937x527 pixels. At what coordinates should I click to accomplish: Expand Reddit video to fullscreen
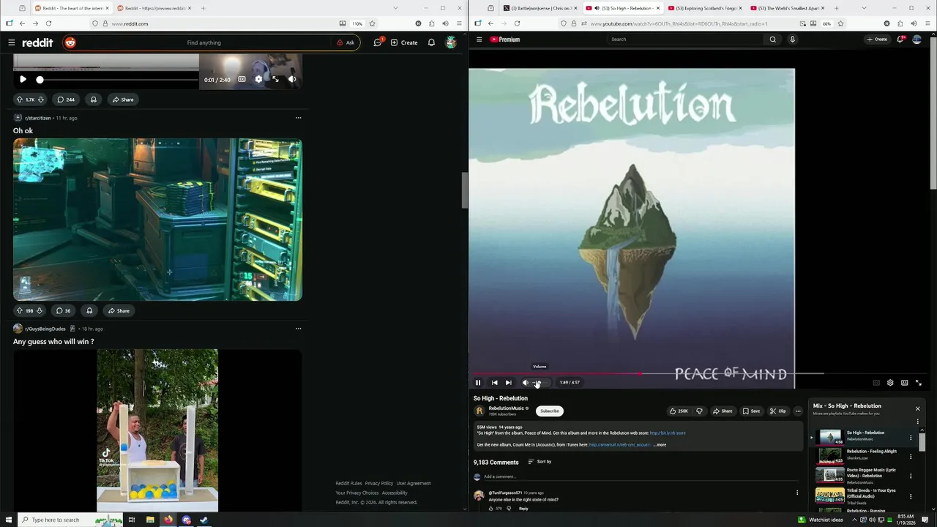click(275, 79)
